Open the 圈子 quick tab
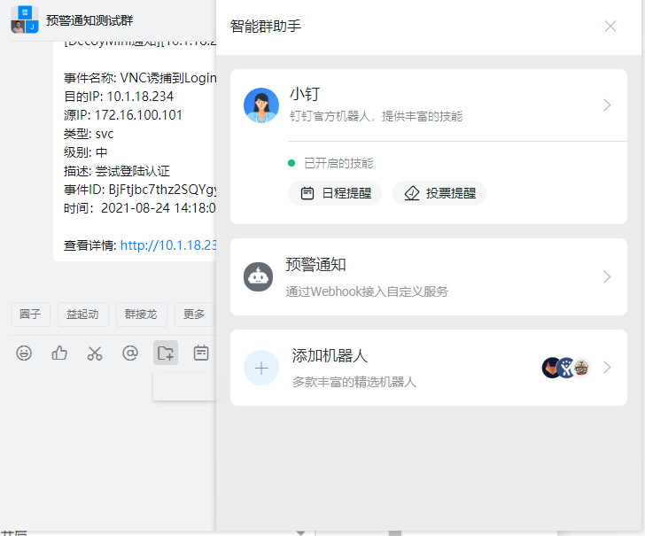The image size is (645, 536). pyautogui.click(x=30, y=314)
